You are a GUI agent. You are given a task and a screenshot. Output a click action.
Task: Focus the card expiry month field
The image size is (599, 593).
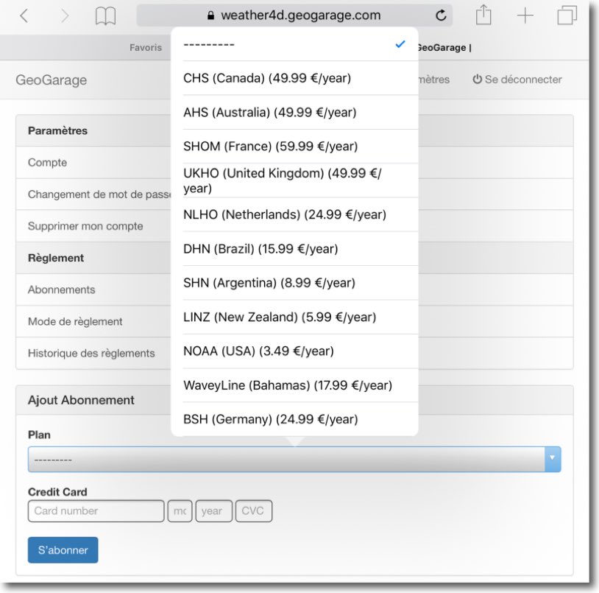(x=180, y=510)
